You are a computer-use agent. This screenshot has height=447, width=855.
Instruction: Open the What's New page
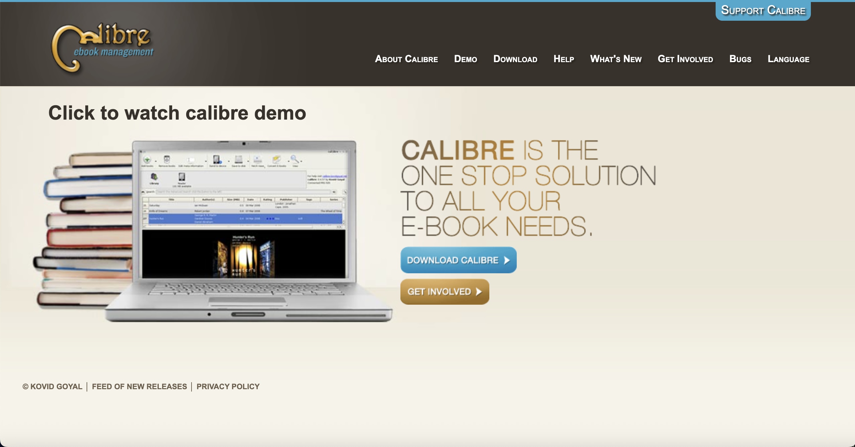tap(616, 59)
